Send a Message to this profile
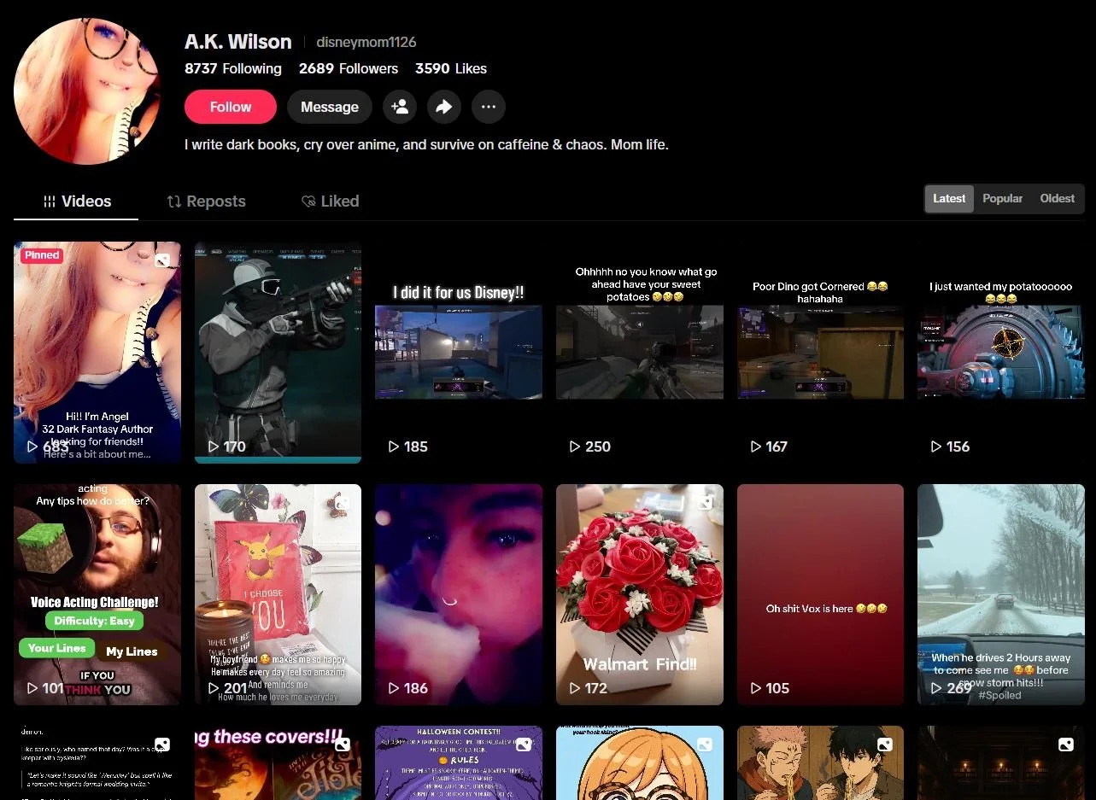The width and height of the screenshot is (1096, 800). 330,107
